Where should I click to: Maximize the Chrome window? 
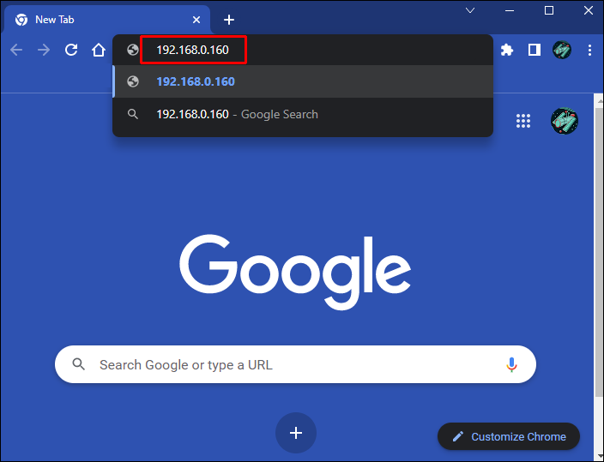click(549, 10)
